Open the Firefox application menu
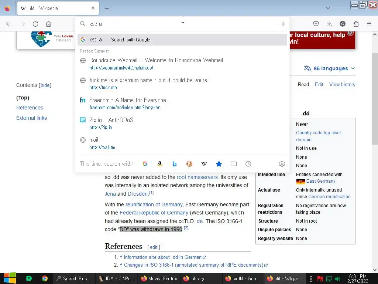 coord(369,24)
